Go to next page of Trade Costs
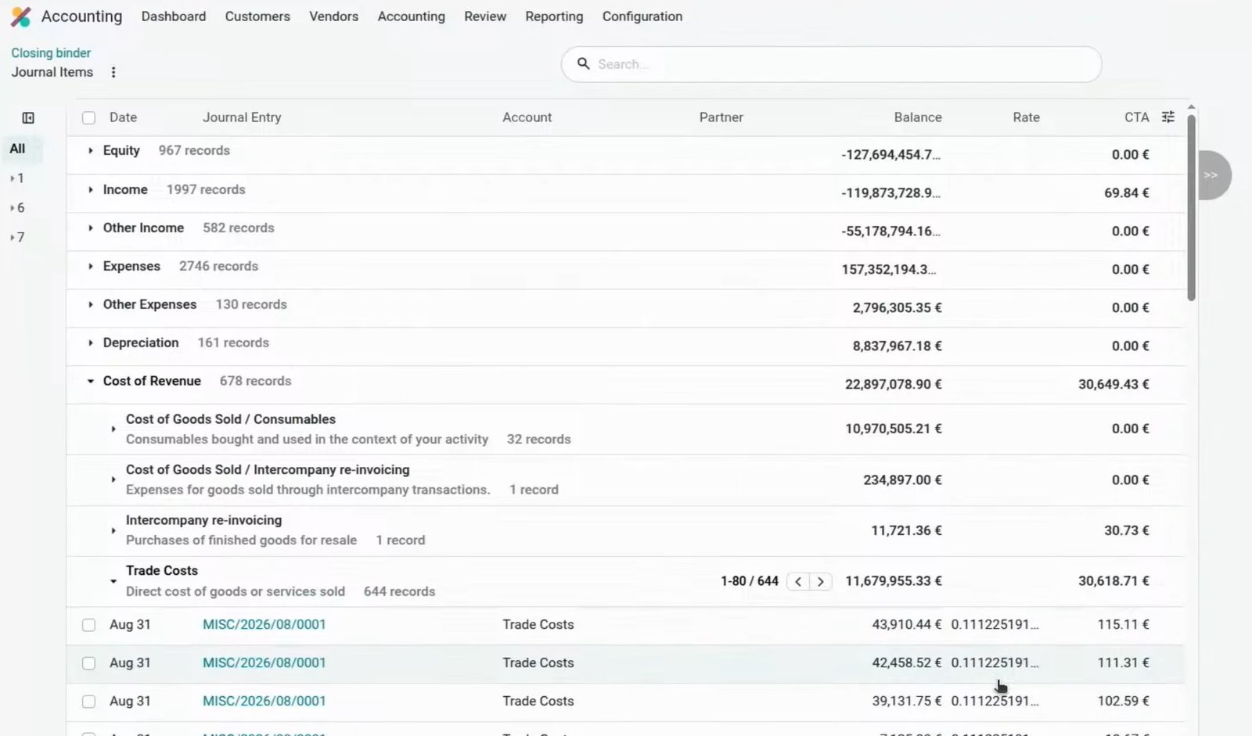Screen dimensions: 1252x736 (x=820, y=581)
